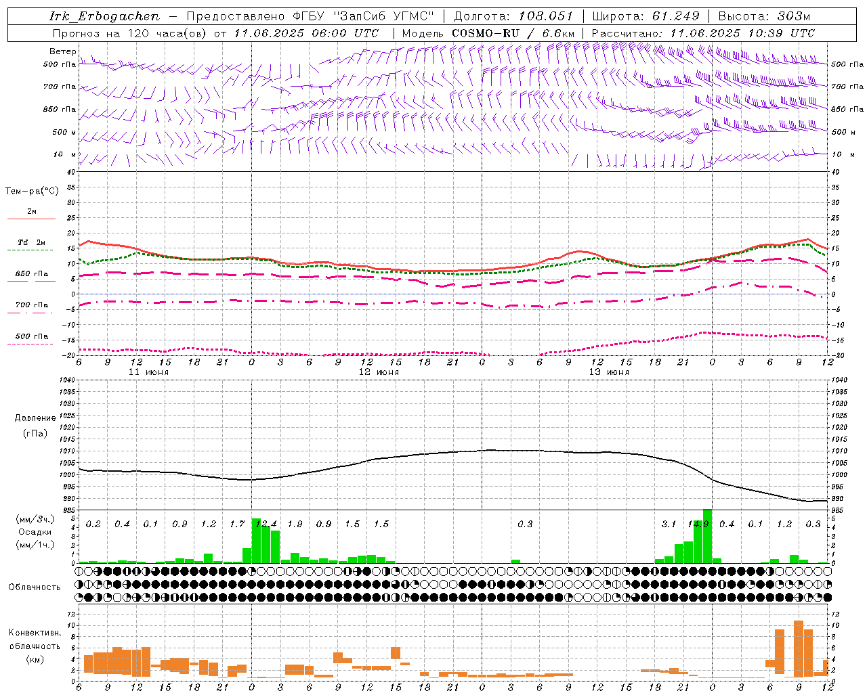Select the "3.1" precipitation value
Screen dimensions: 867x693
tap(669, 524)
